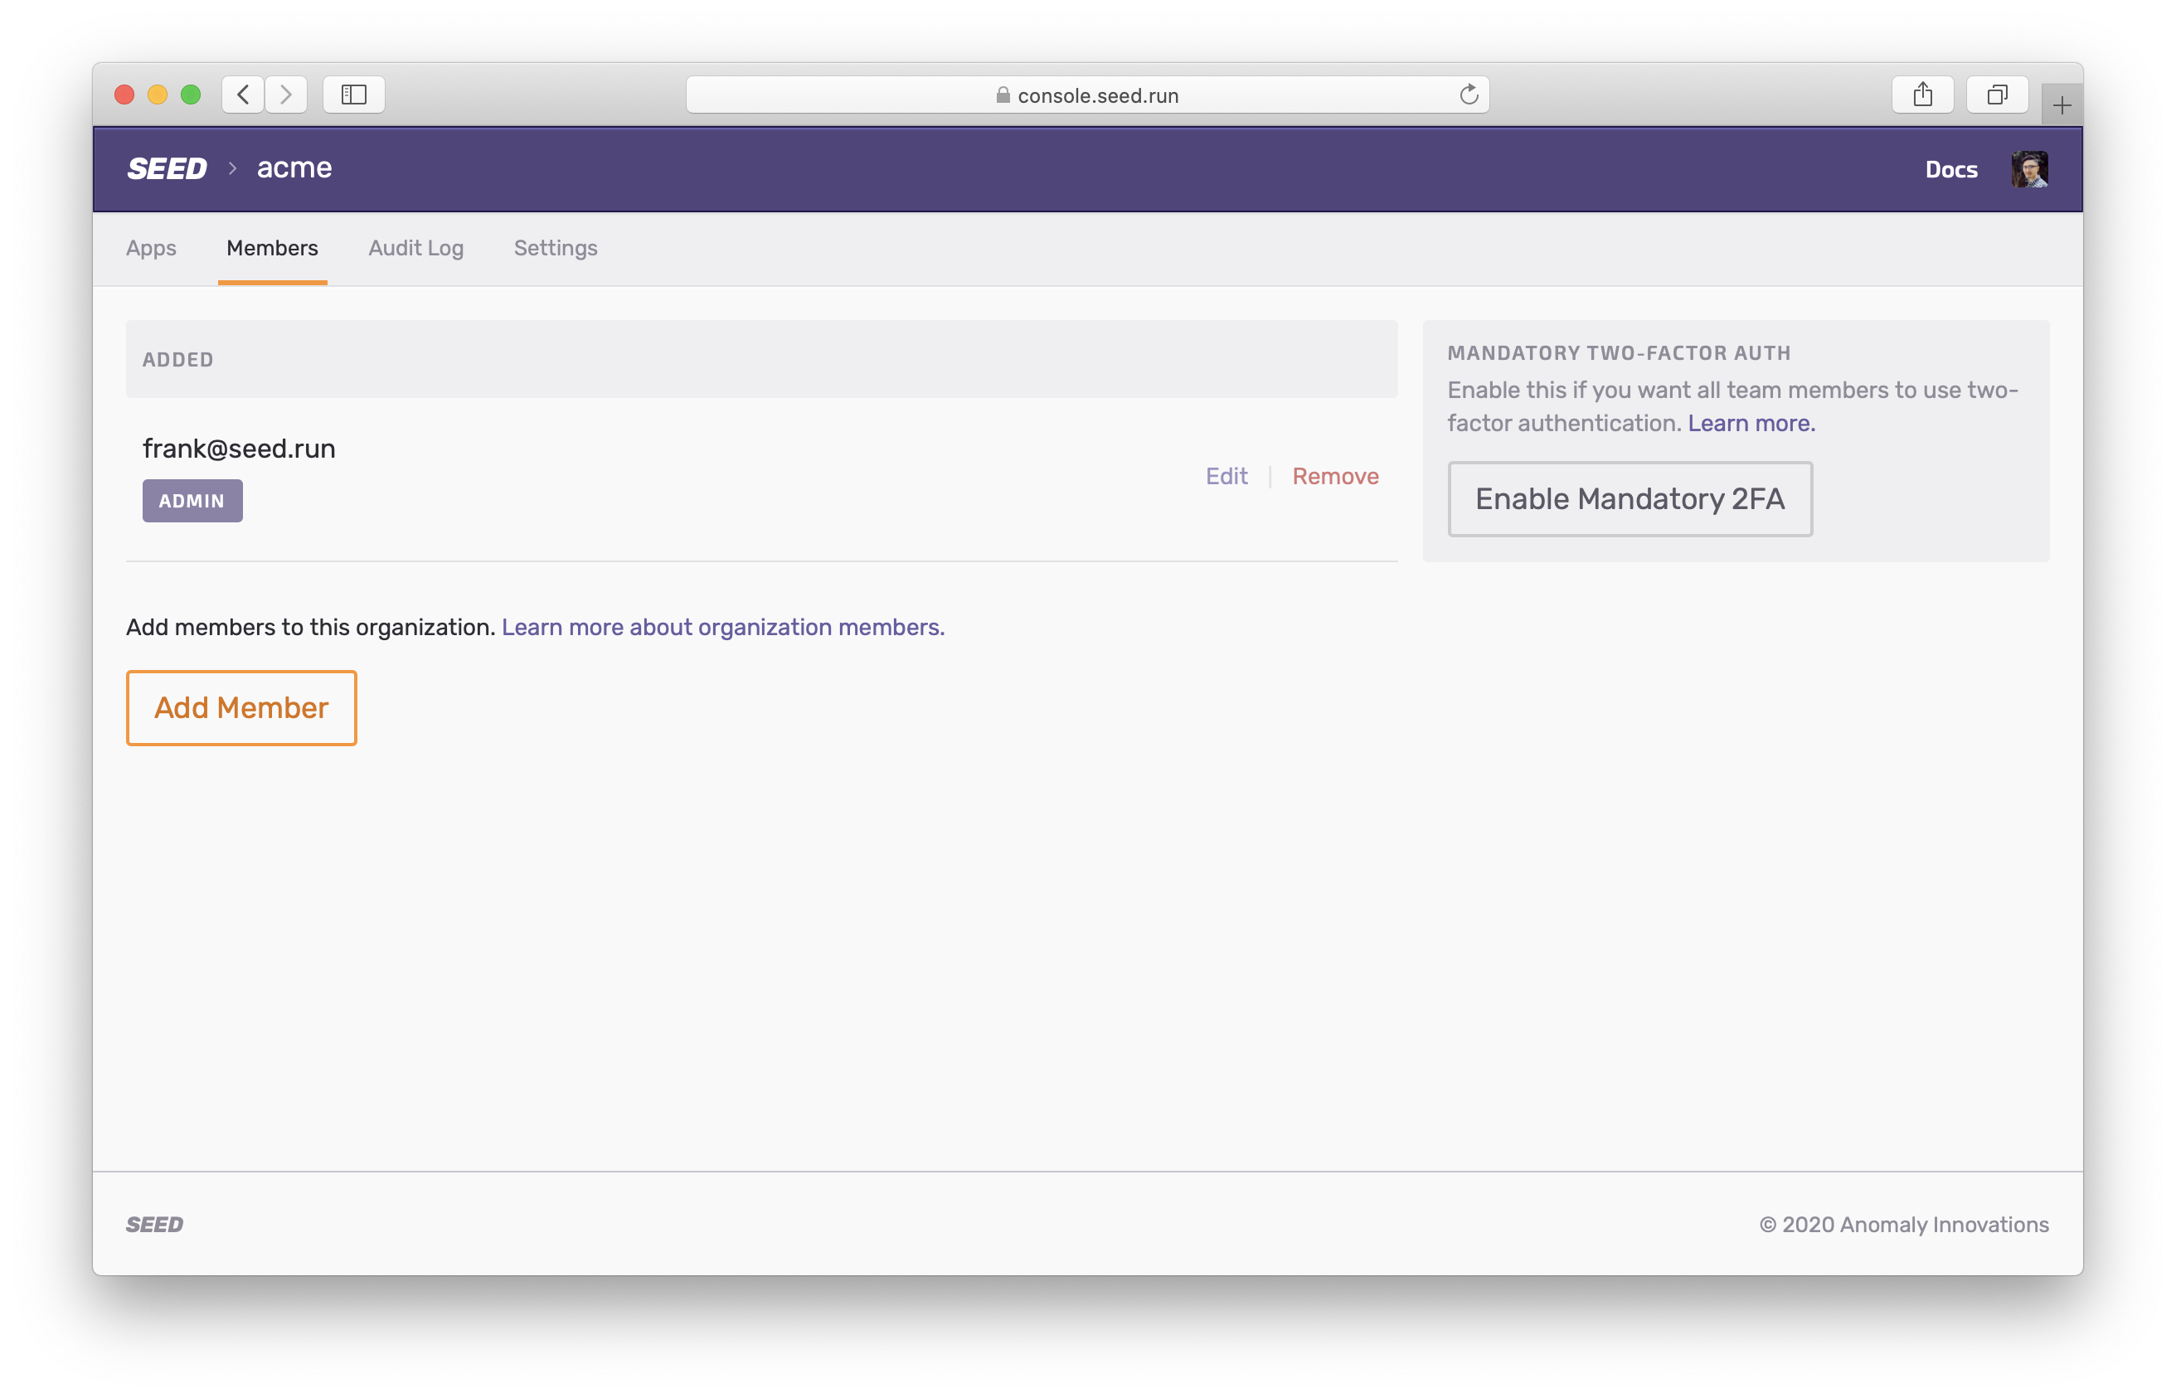Screen dimensions: 2176x1398
Task: Open the Safari share icon
Action: 1921,95
